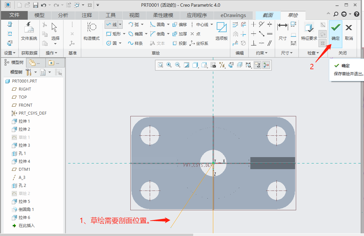Select the 圆角 fillet tool
This screenshot has height=236, width=364.
(157, 24)
